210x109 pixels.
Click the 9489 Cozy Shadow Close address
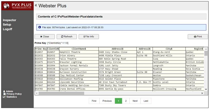118,52
